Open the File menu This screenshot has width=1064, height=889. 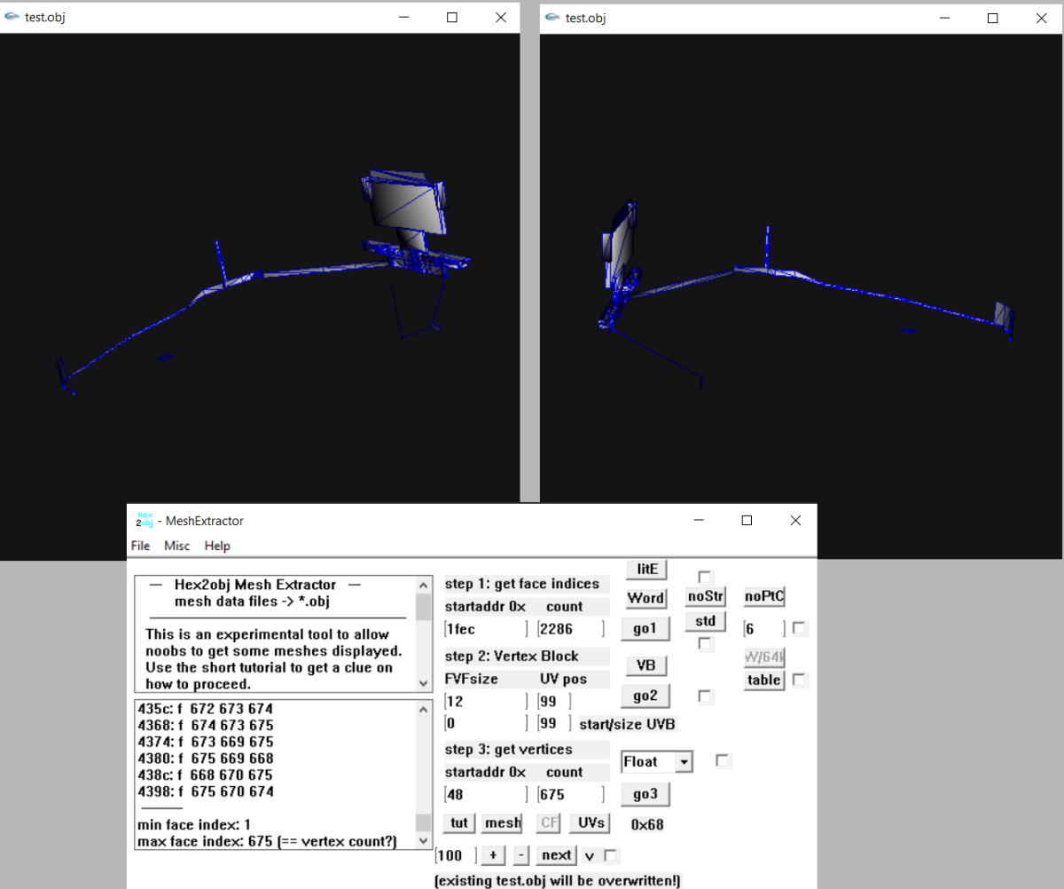click(140, 546)
